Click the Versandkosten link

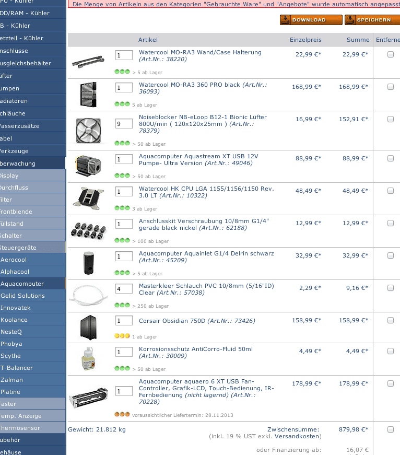point(297,436)
